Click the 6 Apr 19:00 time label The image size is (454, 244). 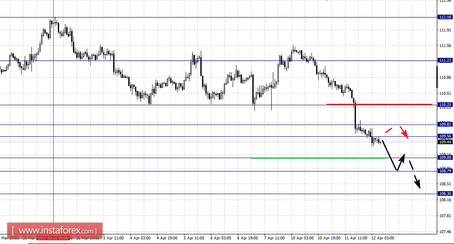coord(248,238)
